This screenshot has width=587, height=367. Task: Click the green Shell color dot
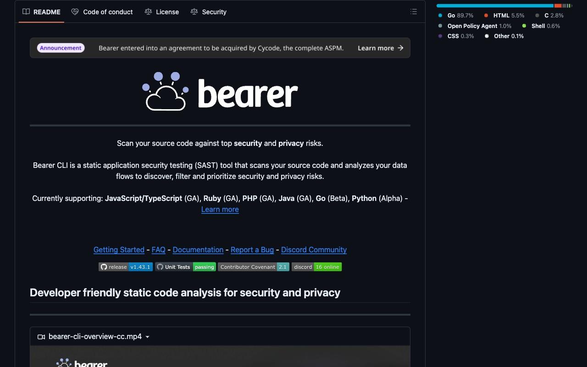pyautogui.click(x=524, y=26)
